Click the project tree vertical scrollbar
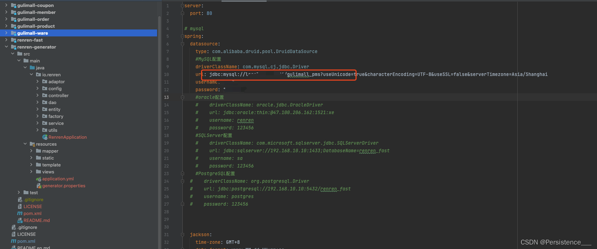This screenshot has height=249, width=597. 159,132
